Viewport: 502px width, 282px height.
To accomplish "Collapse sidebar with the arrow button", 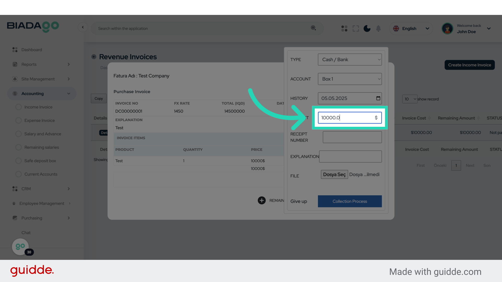I will [x=83, y=27].
